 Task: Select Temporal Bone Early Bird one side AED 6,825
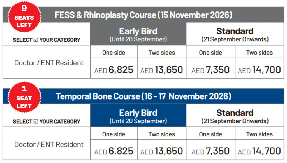114,151
